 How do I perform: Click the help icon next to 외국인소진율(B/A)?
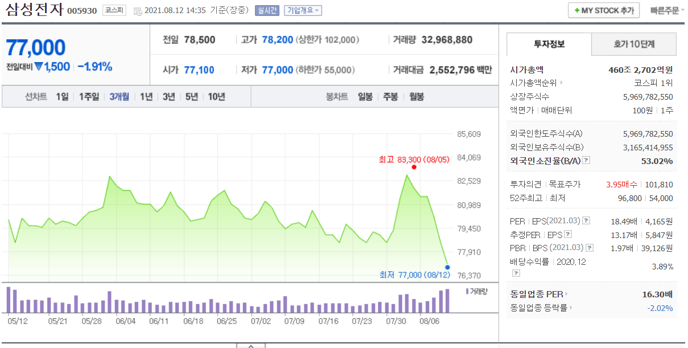pyautogui.click(x=586, y=161)
